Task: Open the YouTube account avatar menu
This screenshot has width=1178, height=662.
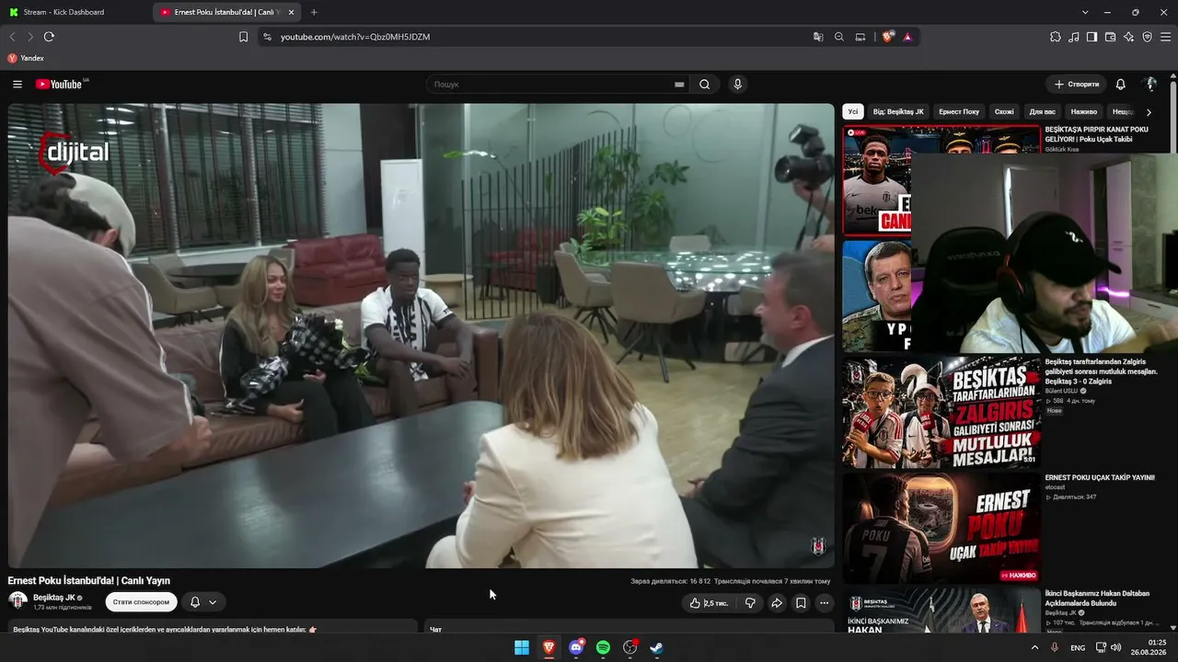Action: [x=1149, y=85]
